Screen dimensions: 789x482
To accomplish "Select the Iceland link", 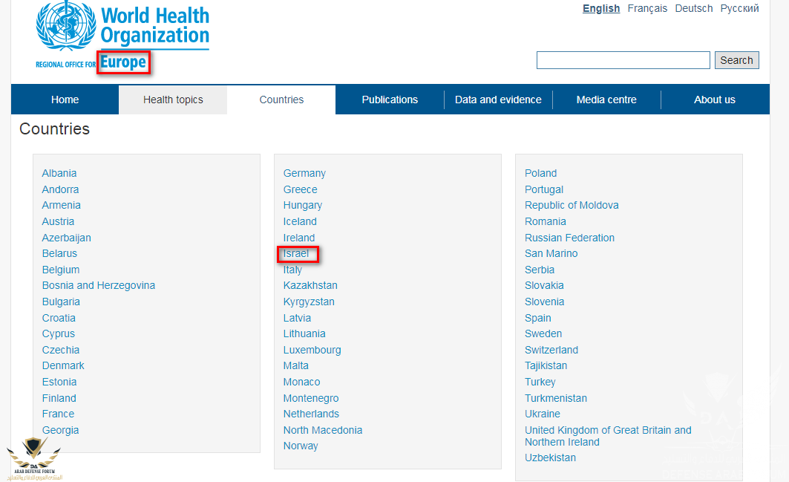I will point(300,221).
